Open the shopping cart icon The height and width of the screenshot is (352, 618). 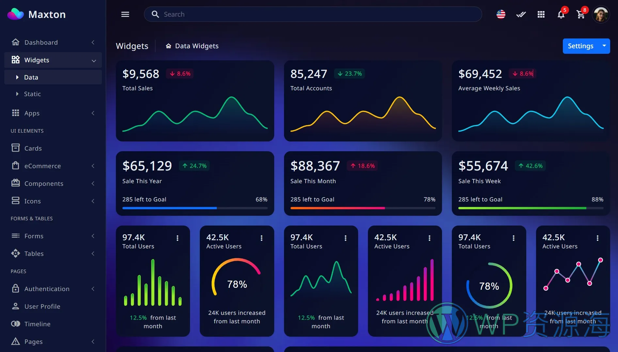pyautogui.click(x=580, y=15)
